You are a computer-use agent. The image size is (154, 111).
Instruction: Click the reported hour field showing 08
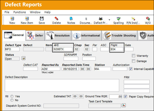[82, 69]
